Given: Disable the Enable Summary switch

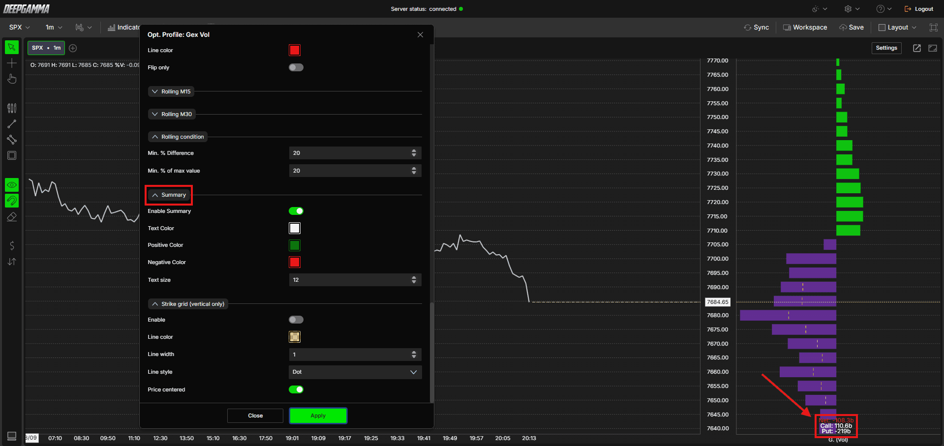Looking at the screenshot, I should coord(296,211).
